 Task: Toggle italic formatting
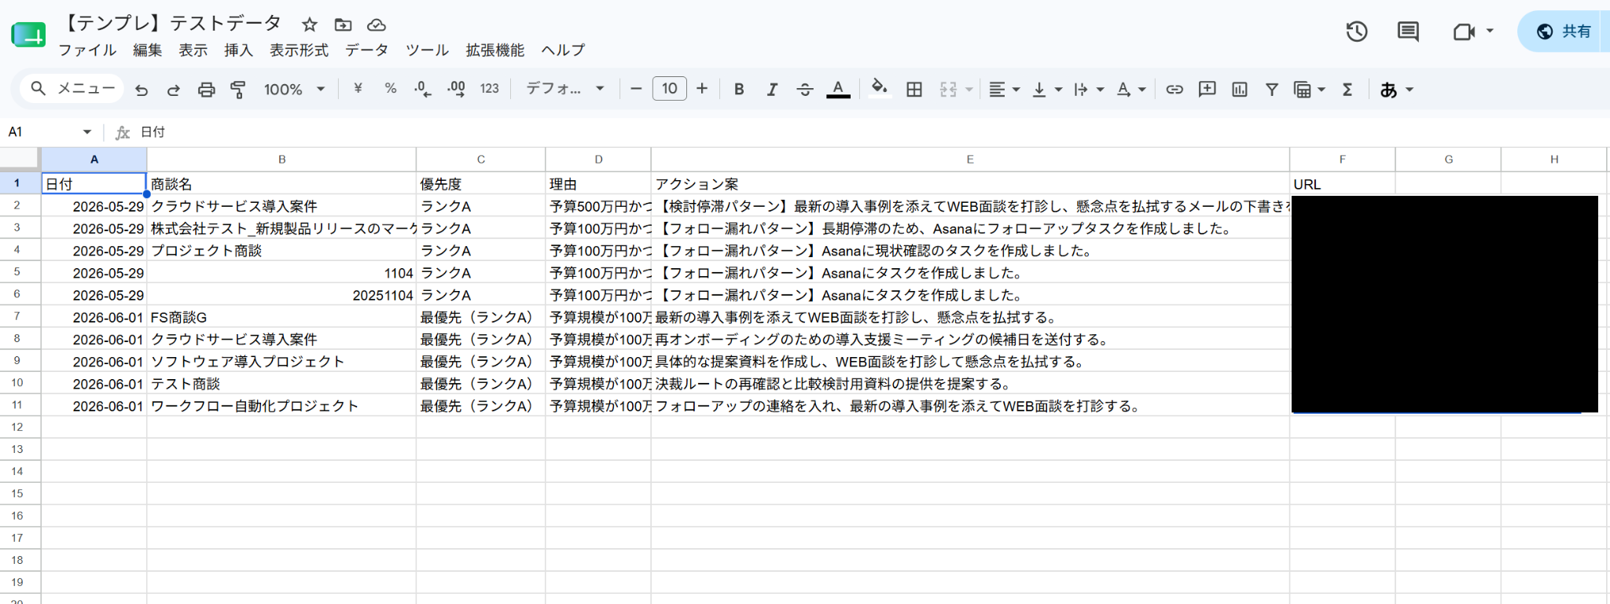pyautogui.click(x=772, y=90)
